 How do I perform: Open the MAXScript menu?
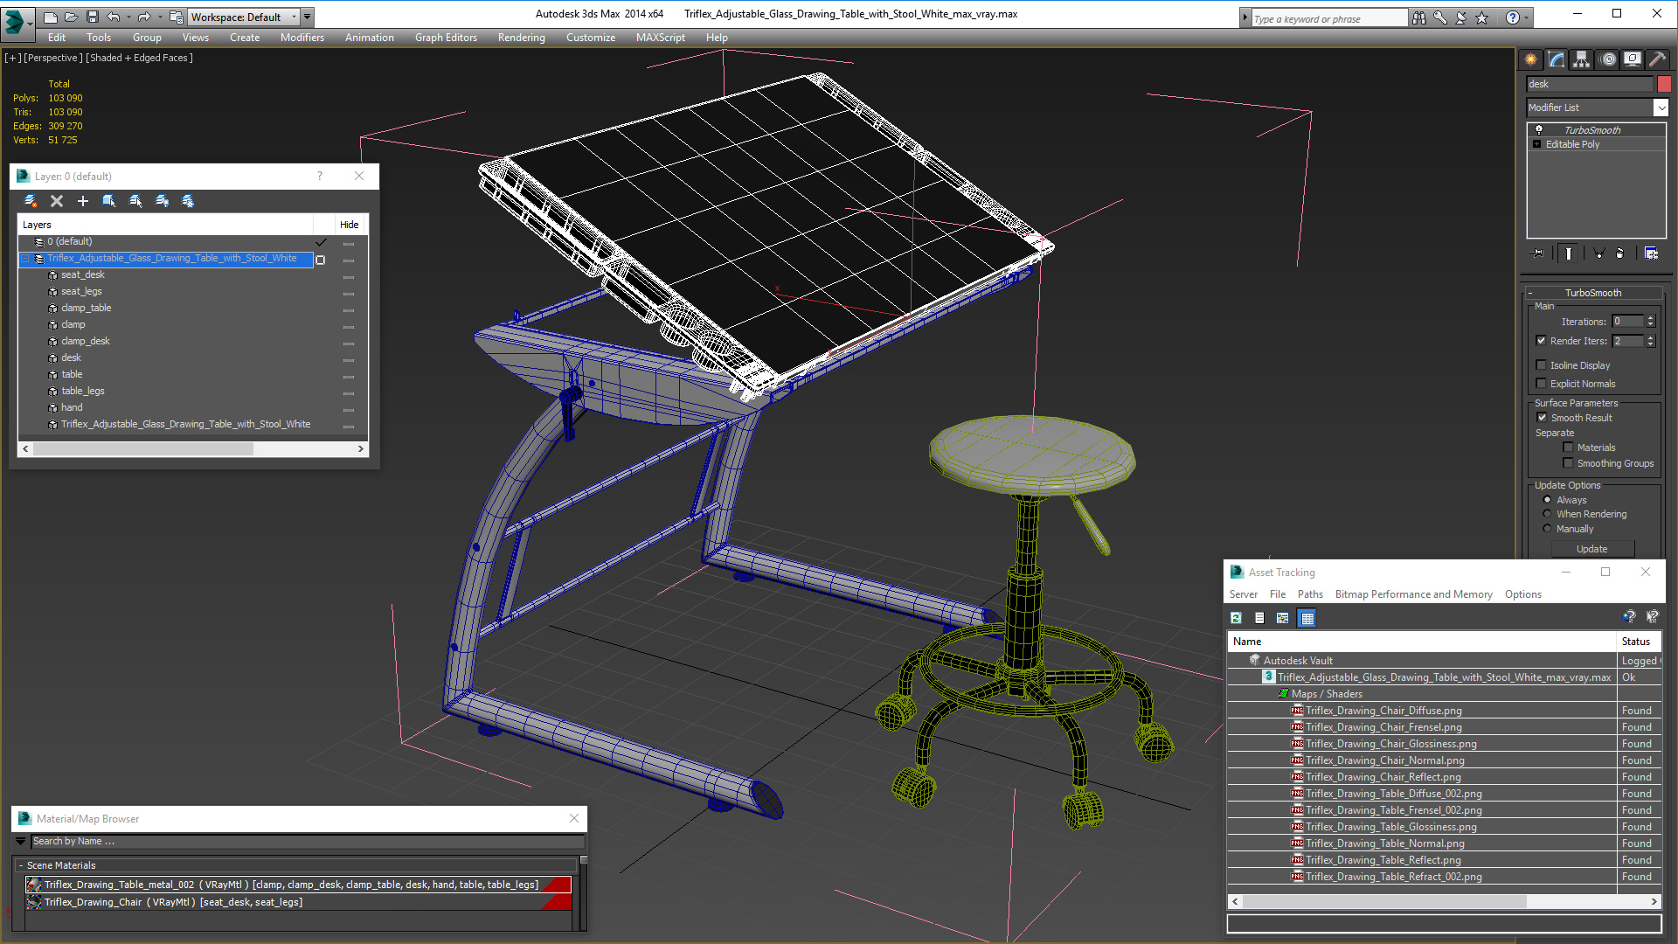[661, 38]
